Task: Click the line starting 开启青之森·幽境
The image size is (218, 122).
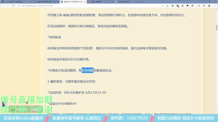Action: pyautogui.click(x=117, y=15)
